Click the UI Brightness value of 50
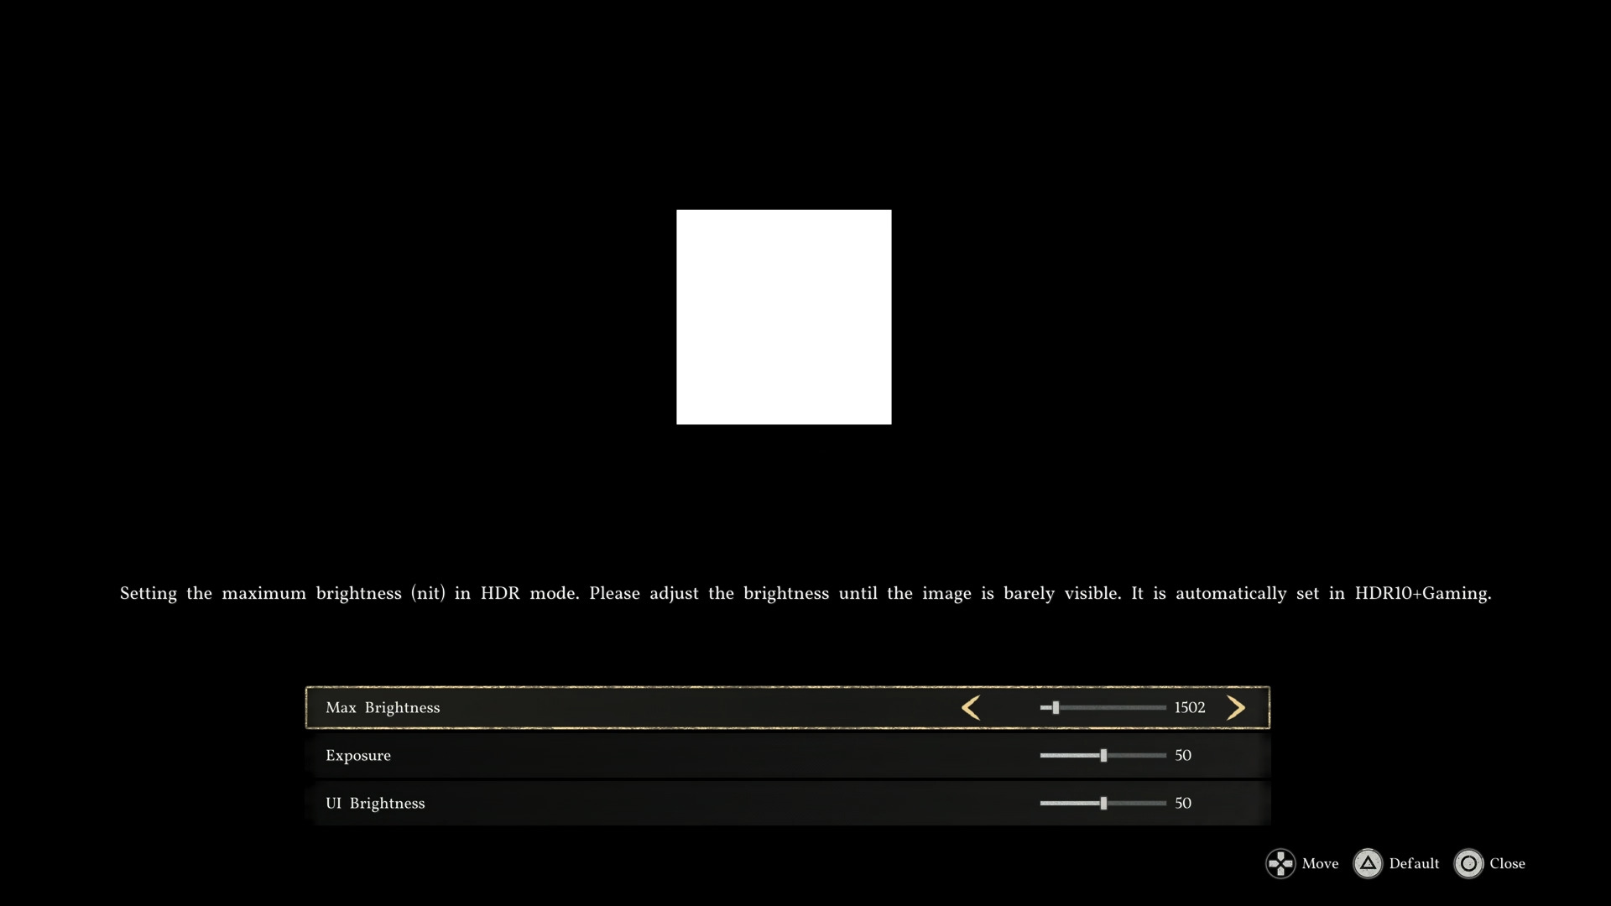Image resolution: width=1611 pixels, height=906 pixels. tap(1183, 804)
